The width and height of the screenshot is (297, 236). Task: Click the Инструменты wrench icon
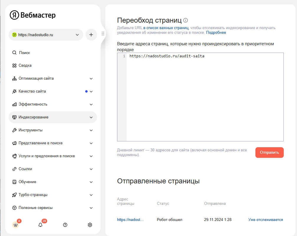click(x=14, y=130)
